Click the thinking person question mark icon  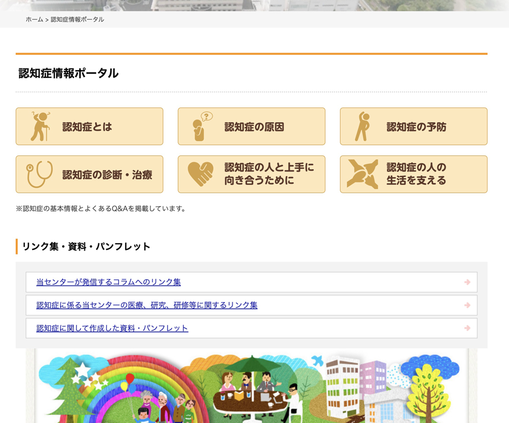coord(202,126)
